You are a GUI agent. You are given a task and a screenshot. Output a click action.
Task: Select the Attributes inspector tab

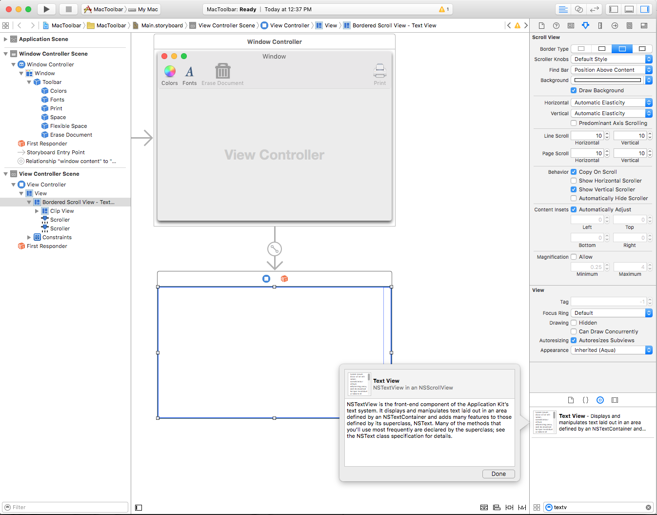tap(585, 25)
